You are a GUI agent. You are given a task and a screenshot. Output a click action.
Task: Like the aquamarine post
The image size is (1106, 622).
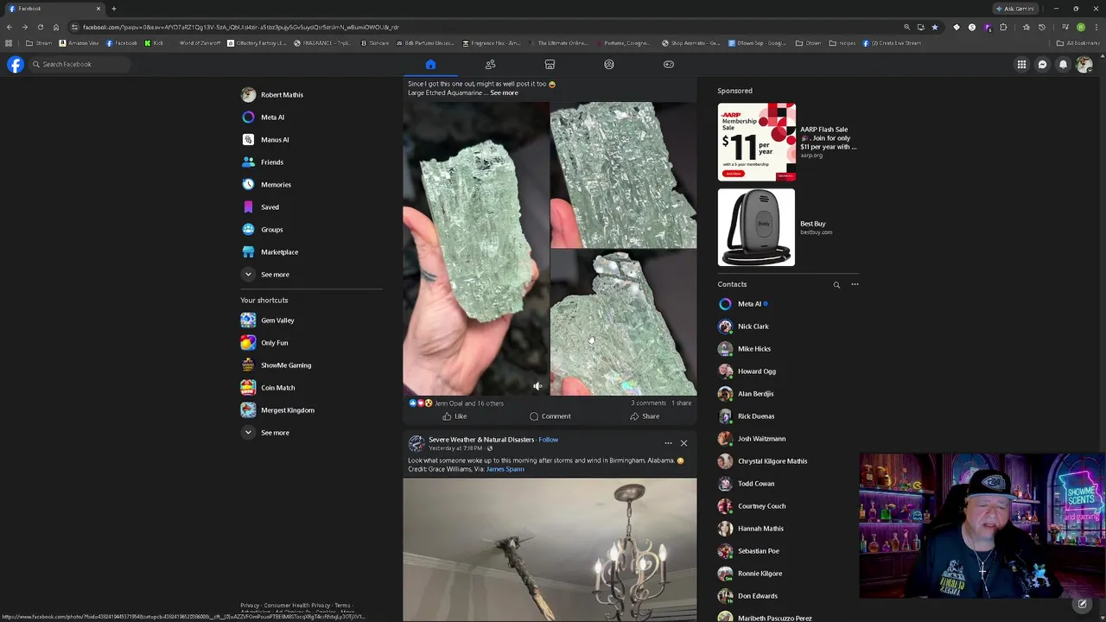click(x=454, y=416)
